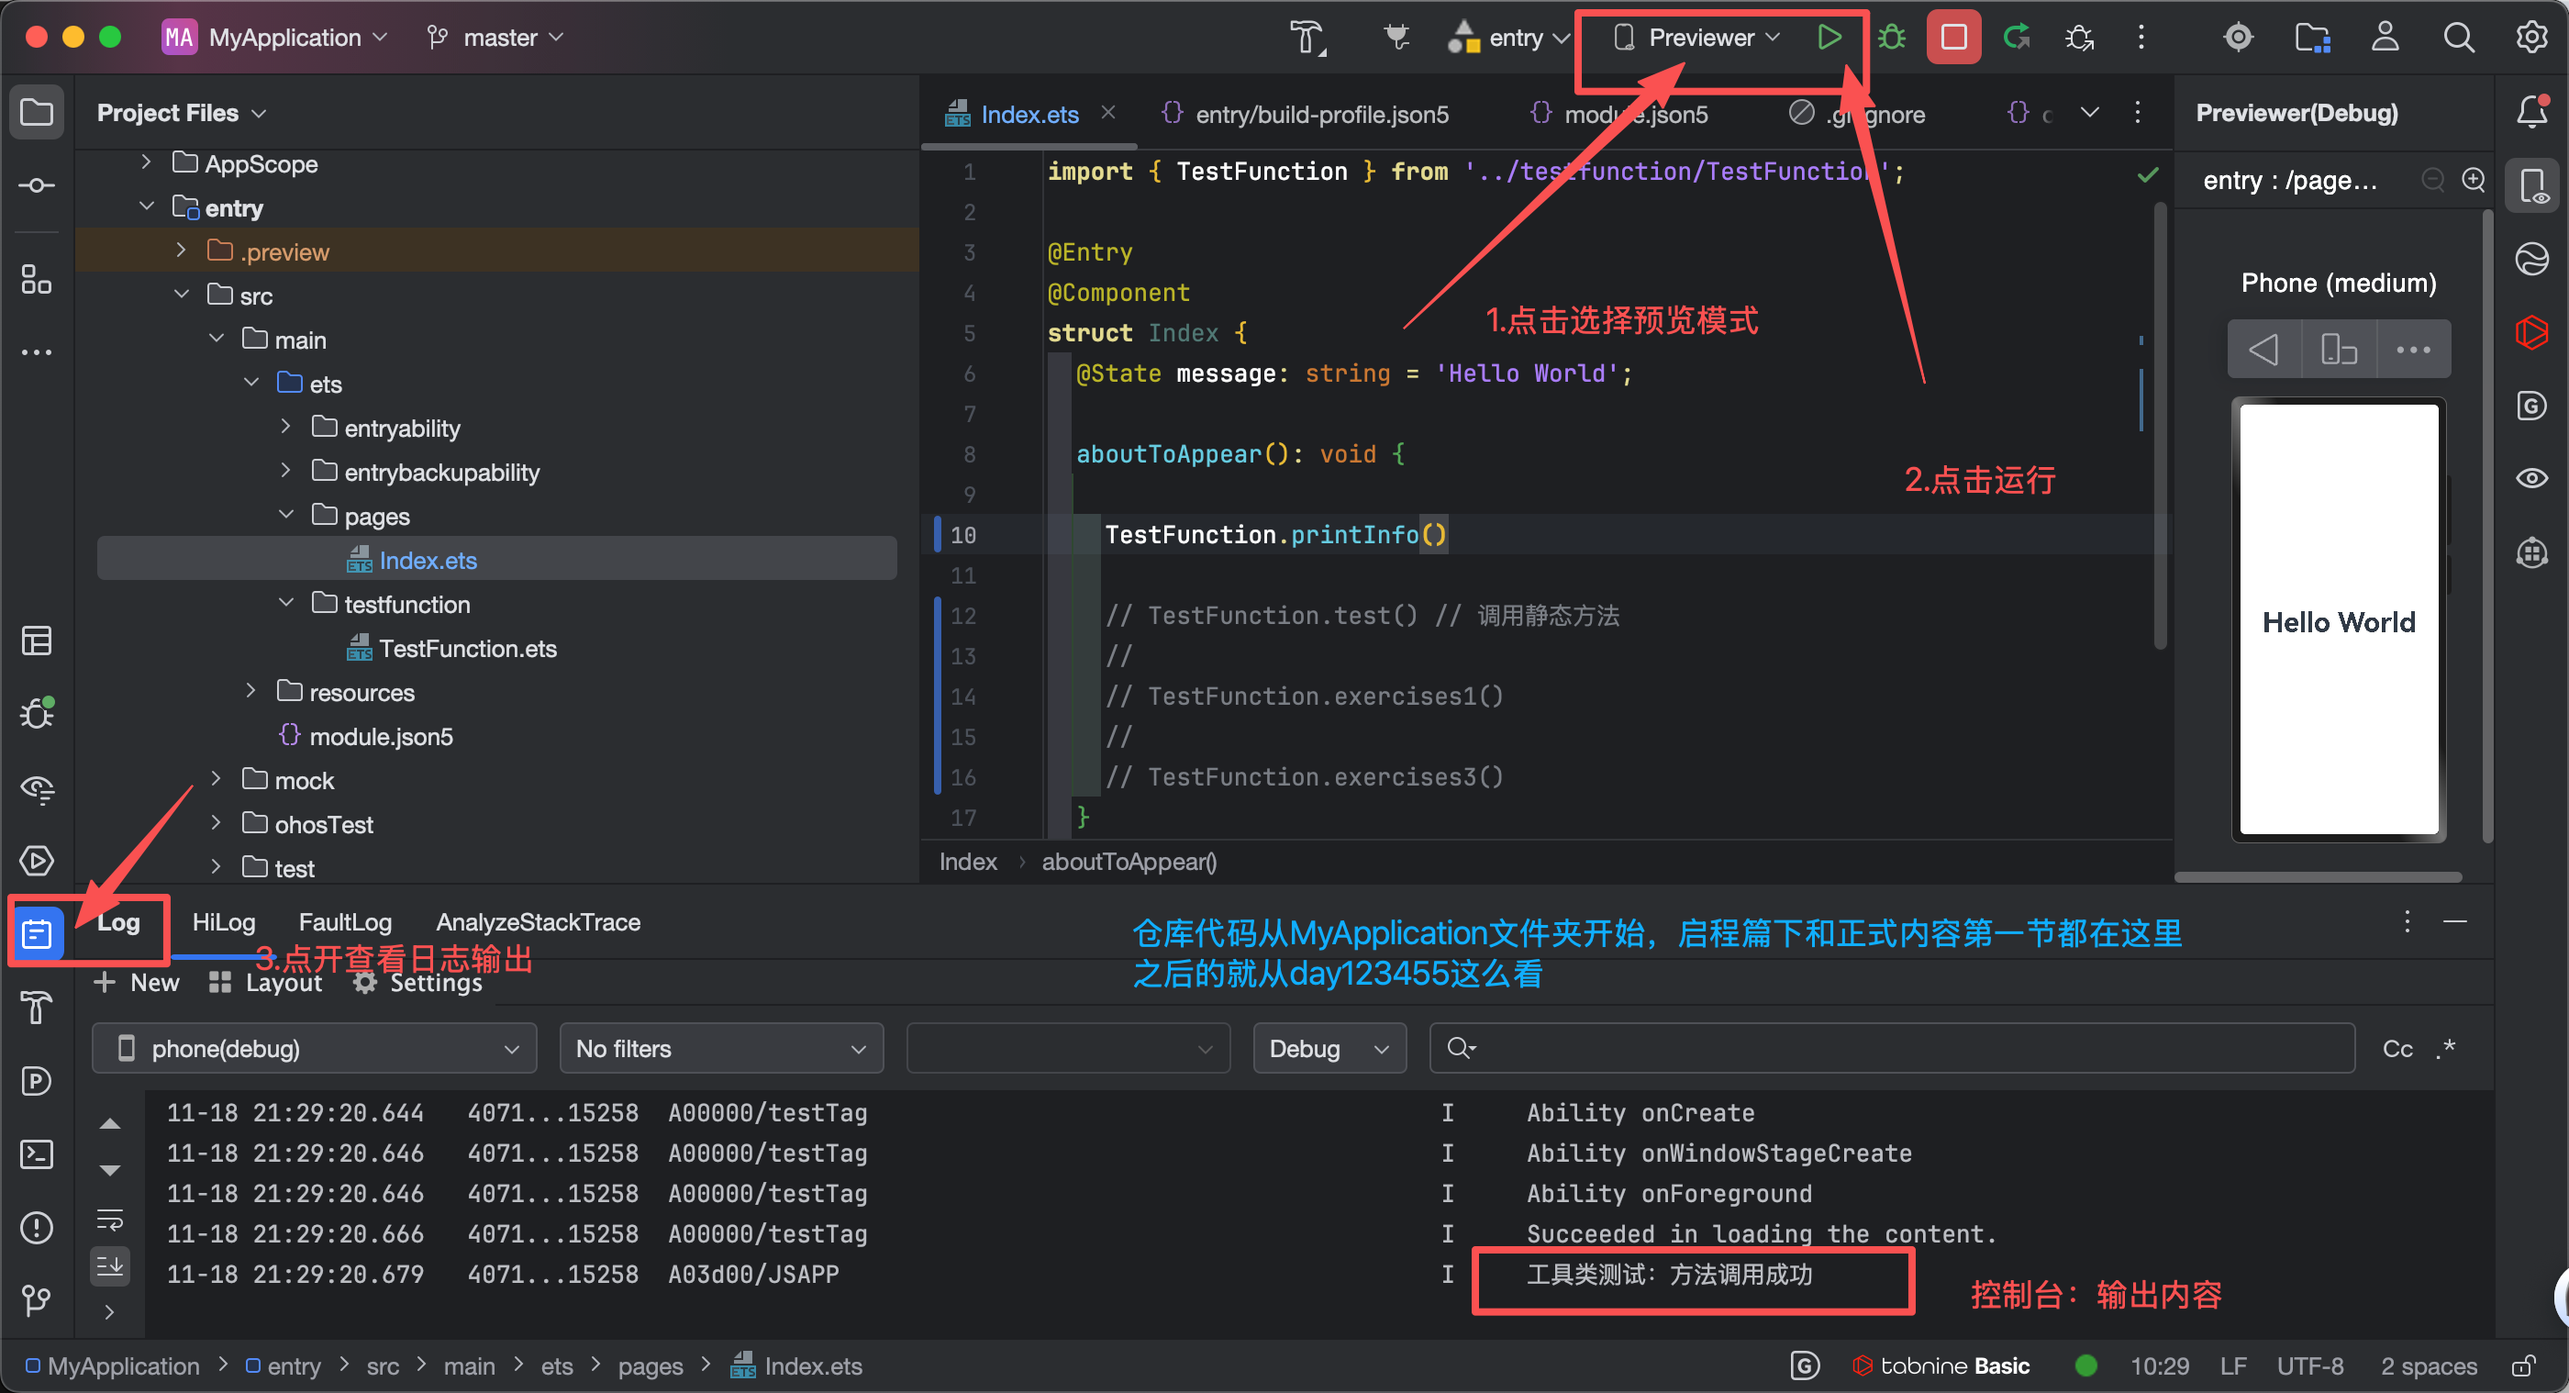Toggle match case Cc in log search
The image size is (2569, 1393).
pos(2397,1048)
